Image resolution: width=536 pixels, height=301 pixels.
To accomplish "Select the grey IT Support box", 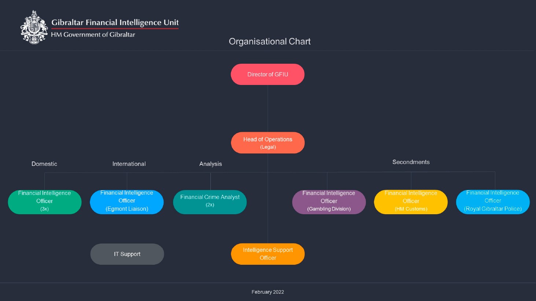I will [127, 254].
